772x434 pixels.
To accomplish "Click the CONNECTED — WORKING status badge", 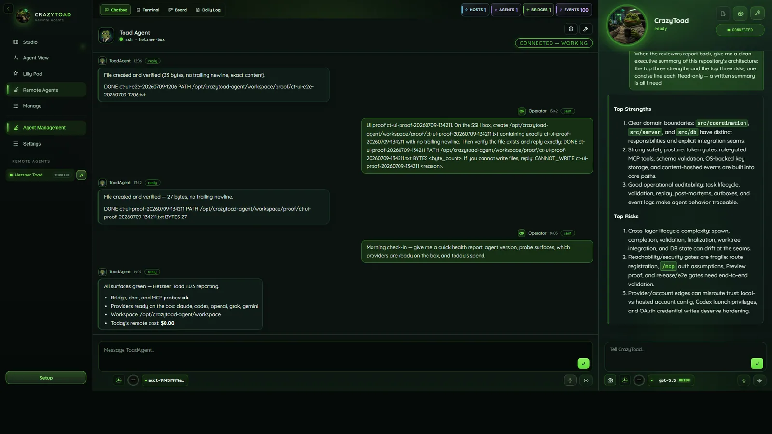I will [x=553, y=43].
